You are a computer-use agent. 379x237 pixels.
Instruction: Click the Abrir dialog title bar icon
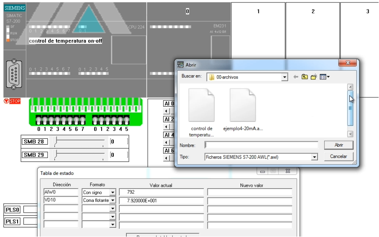180,64
